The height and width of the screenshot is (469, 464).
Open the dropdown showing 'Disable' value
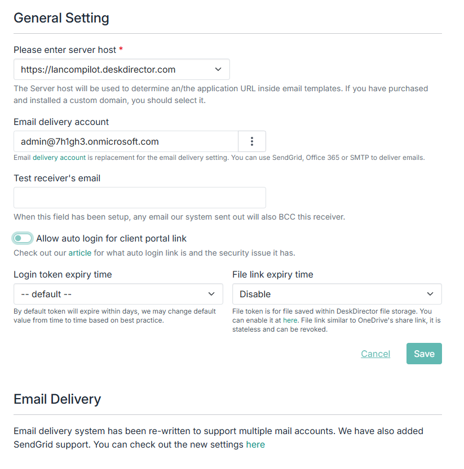[337, 294]
